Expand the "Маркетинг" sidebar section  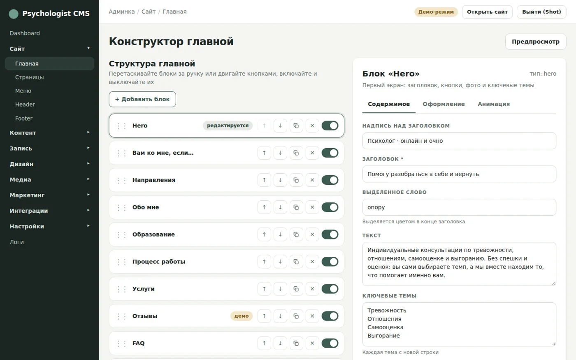click(x=49, y=195)
